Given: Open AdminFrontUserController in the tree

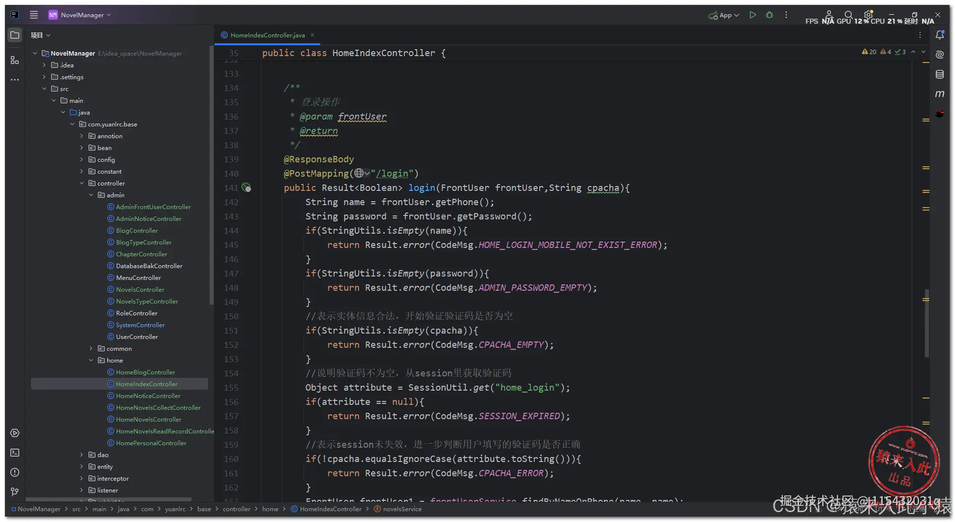Looking at the screenshot, I should click(x=154, y=207).
